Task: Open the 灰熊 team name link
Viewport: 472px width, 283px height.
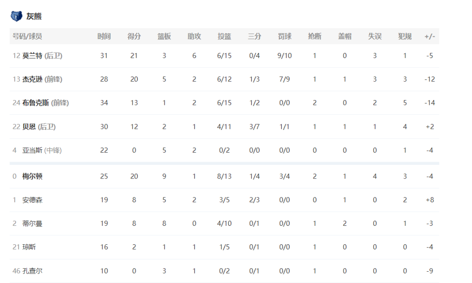Action: point(34,16)
